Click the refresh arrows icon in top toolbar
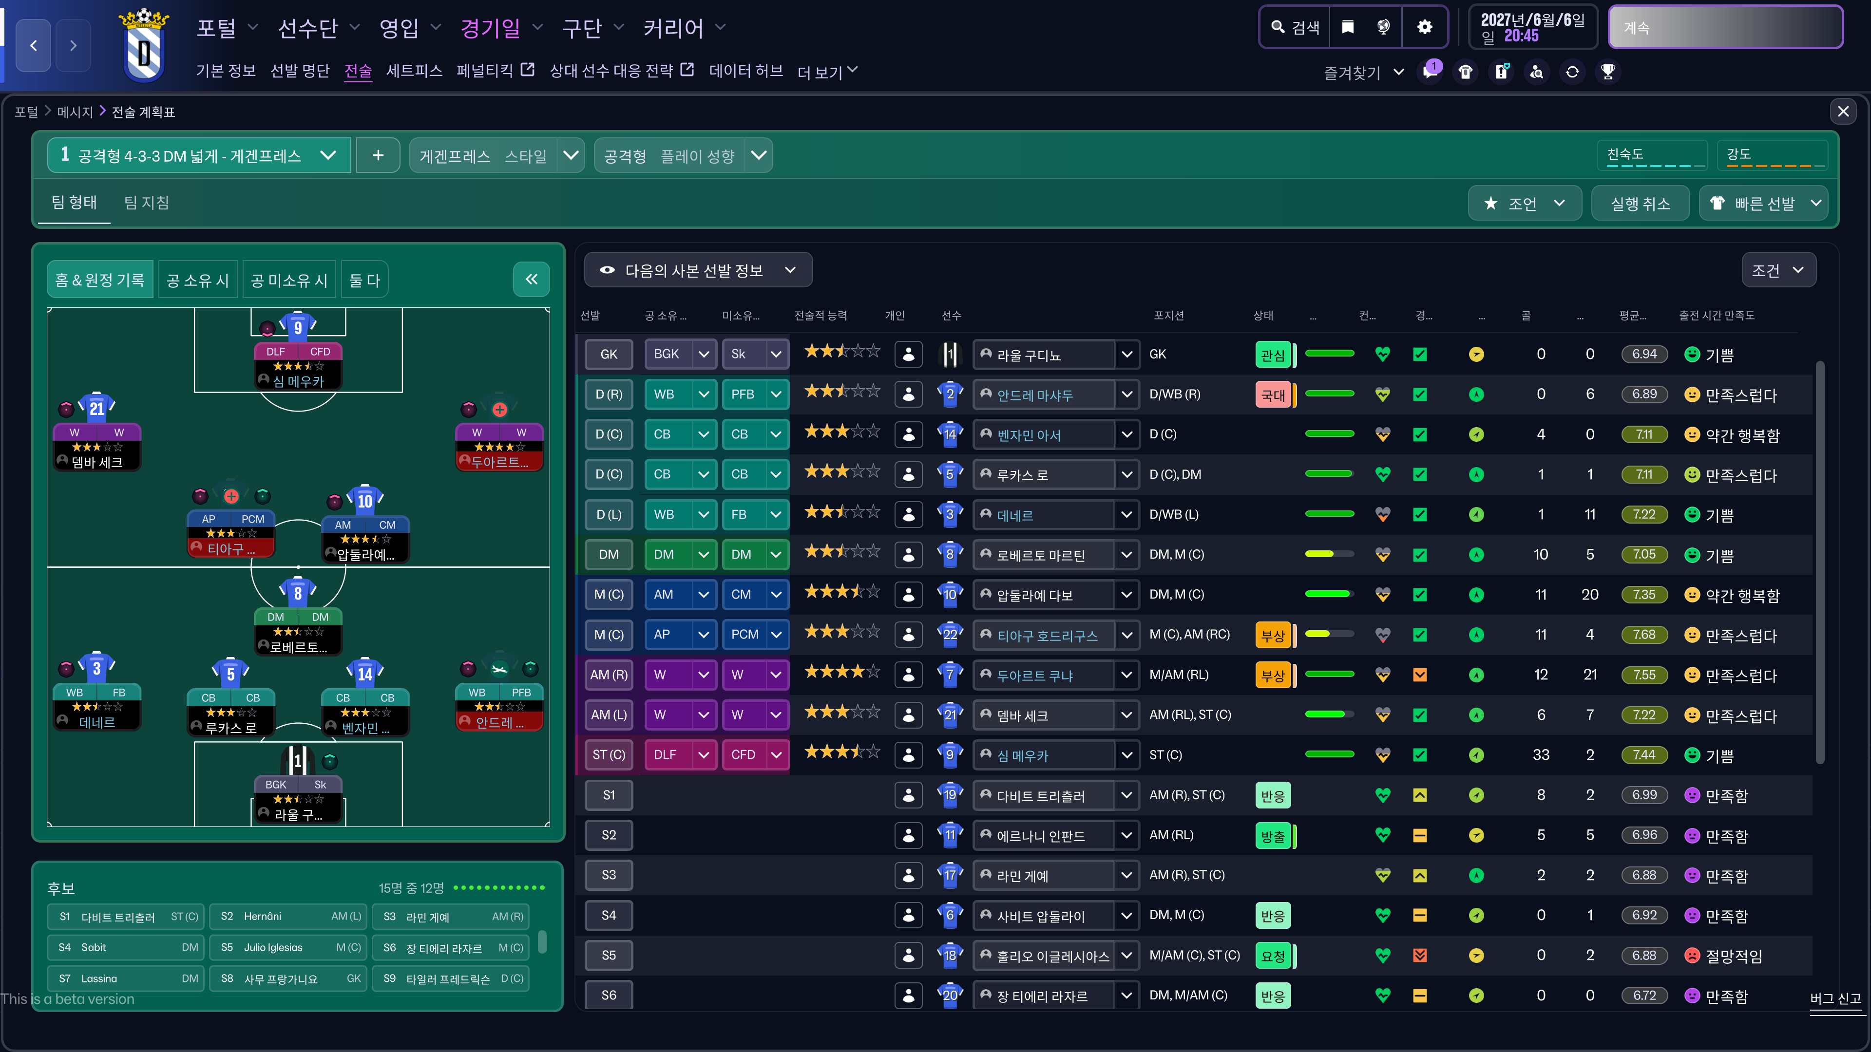Image resolution: width=1871 pixels, height=1052 pixels. pyautogui.click(x=1572, y=72)
